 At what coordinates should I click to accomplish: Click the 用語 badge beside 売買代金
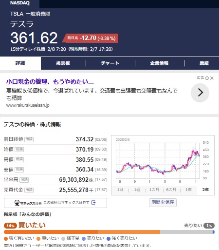(29, 190)
